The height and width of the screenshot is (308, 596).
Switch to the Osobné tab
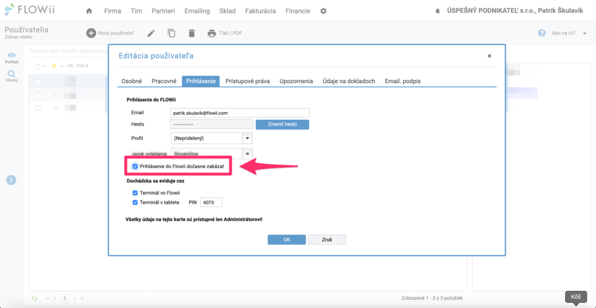coord(132,81)
